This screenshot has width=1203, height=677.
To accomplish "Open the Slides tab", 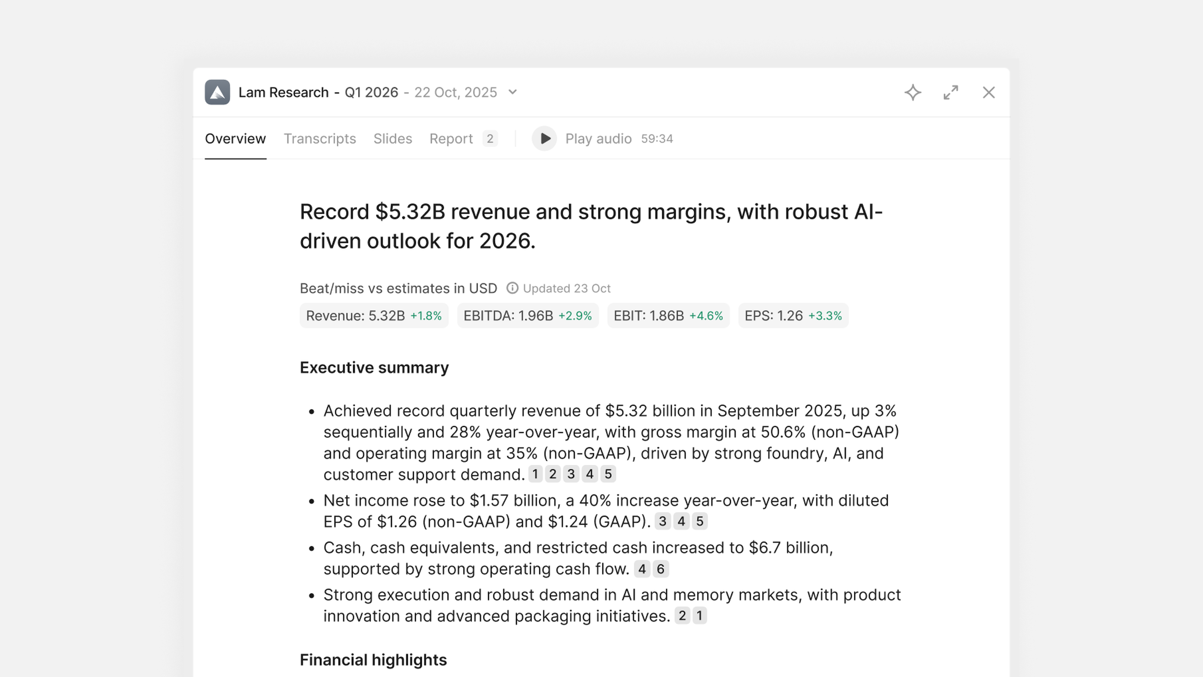I will (x=392, y=138).
